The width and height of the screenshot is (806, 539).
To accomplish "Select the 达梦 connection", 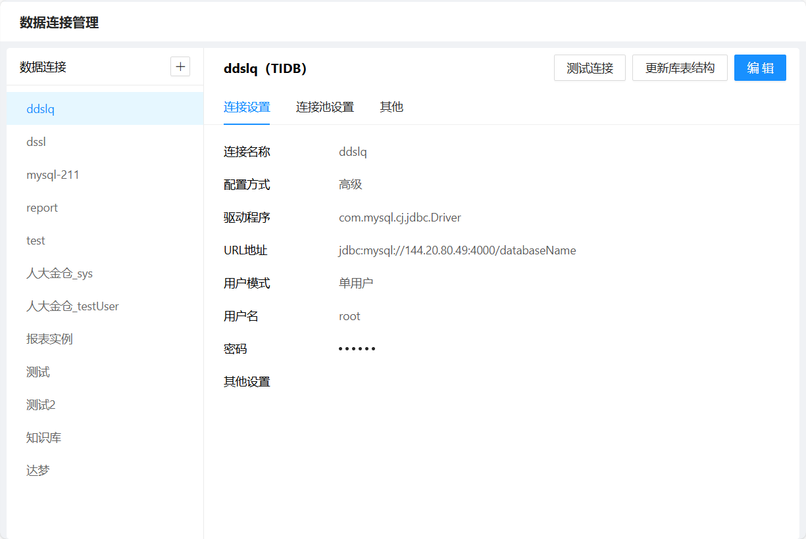I will point(38,471).
